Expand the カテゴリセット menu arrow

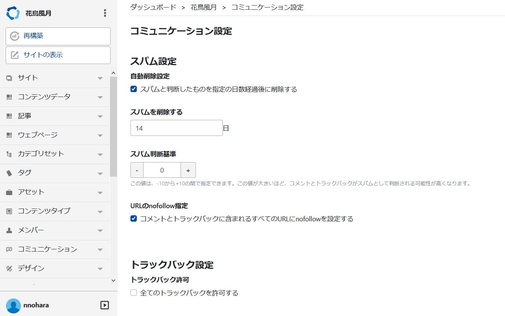point(100,154)
